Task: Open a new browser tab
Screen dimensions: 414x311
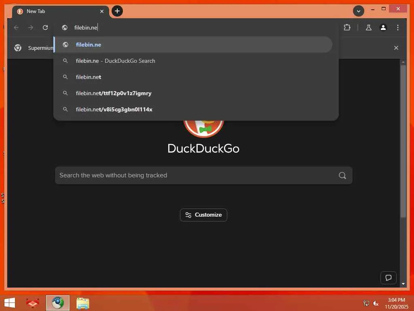Action: click(x=117, y=11)
